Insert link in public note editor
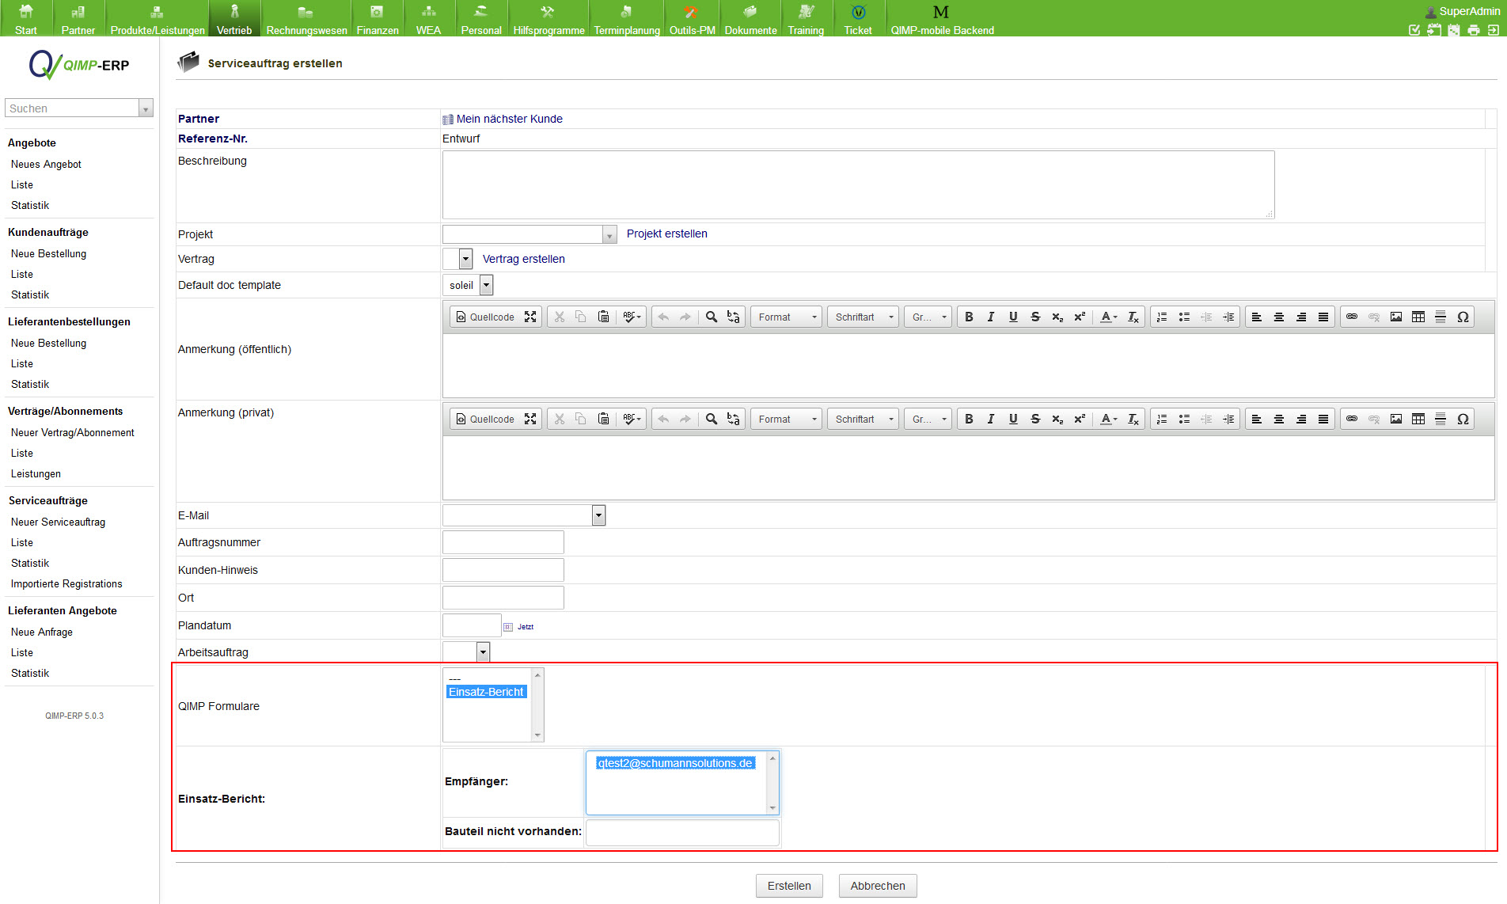 coord(1352,317)
